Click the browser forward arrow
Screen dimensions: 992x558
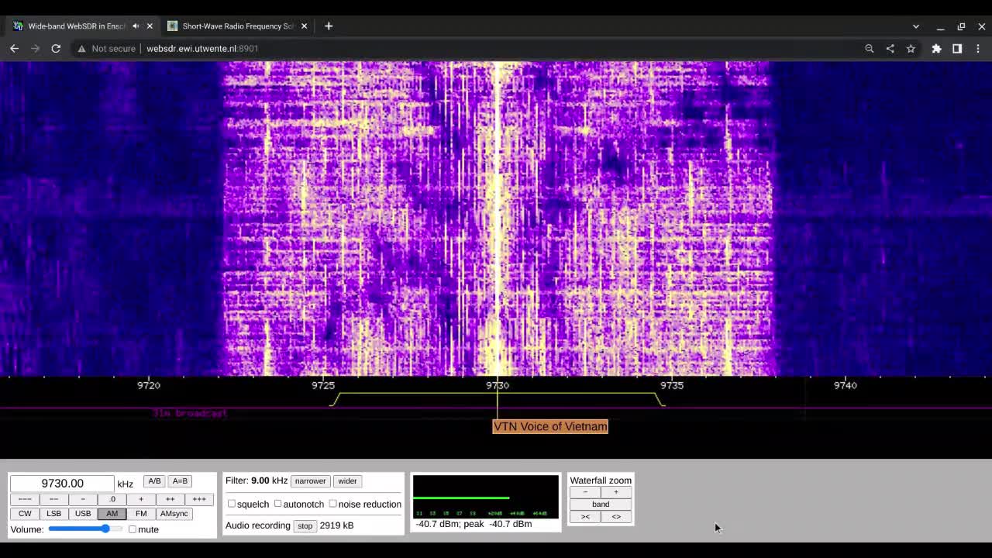(35, 48)
